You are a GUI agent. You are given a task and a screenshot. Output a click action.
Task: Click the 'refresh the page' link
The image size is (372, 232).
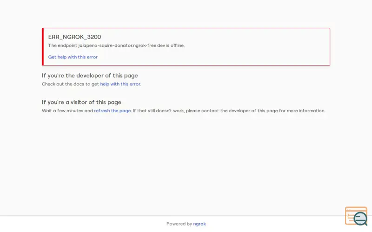coord(113,111)
